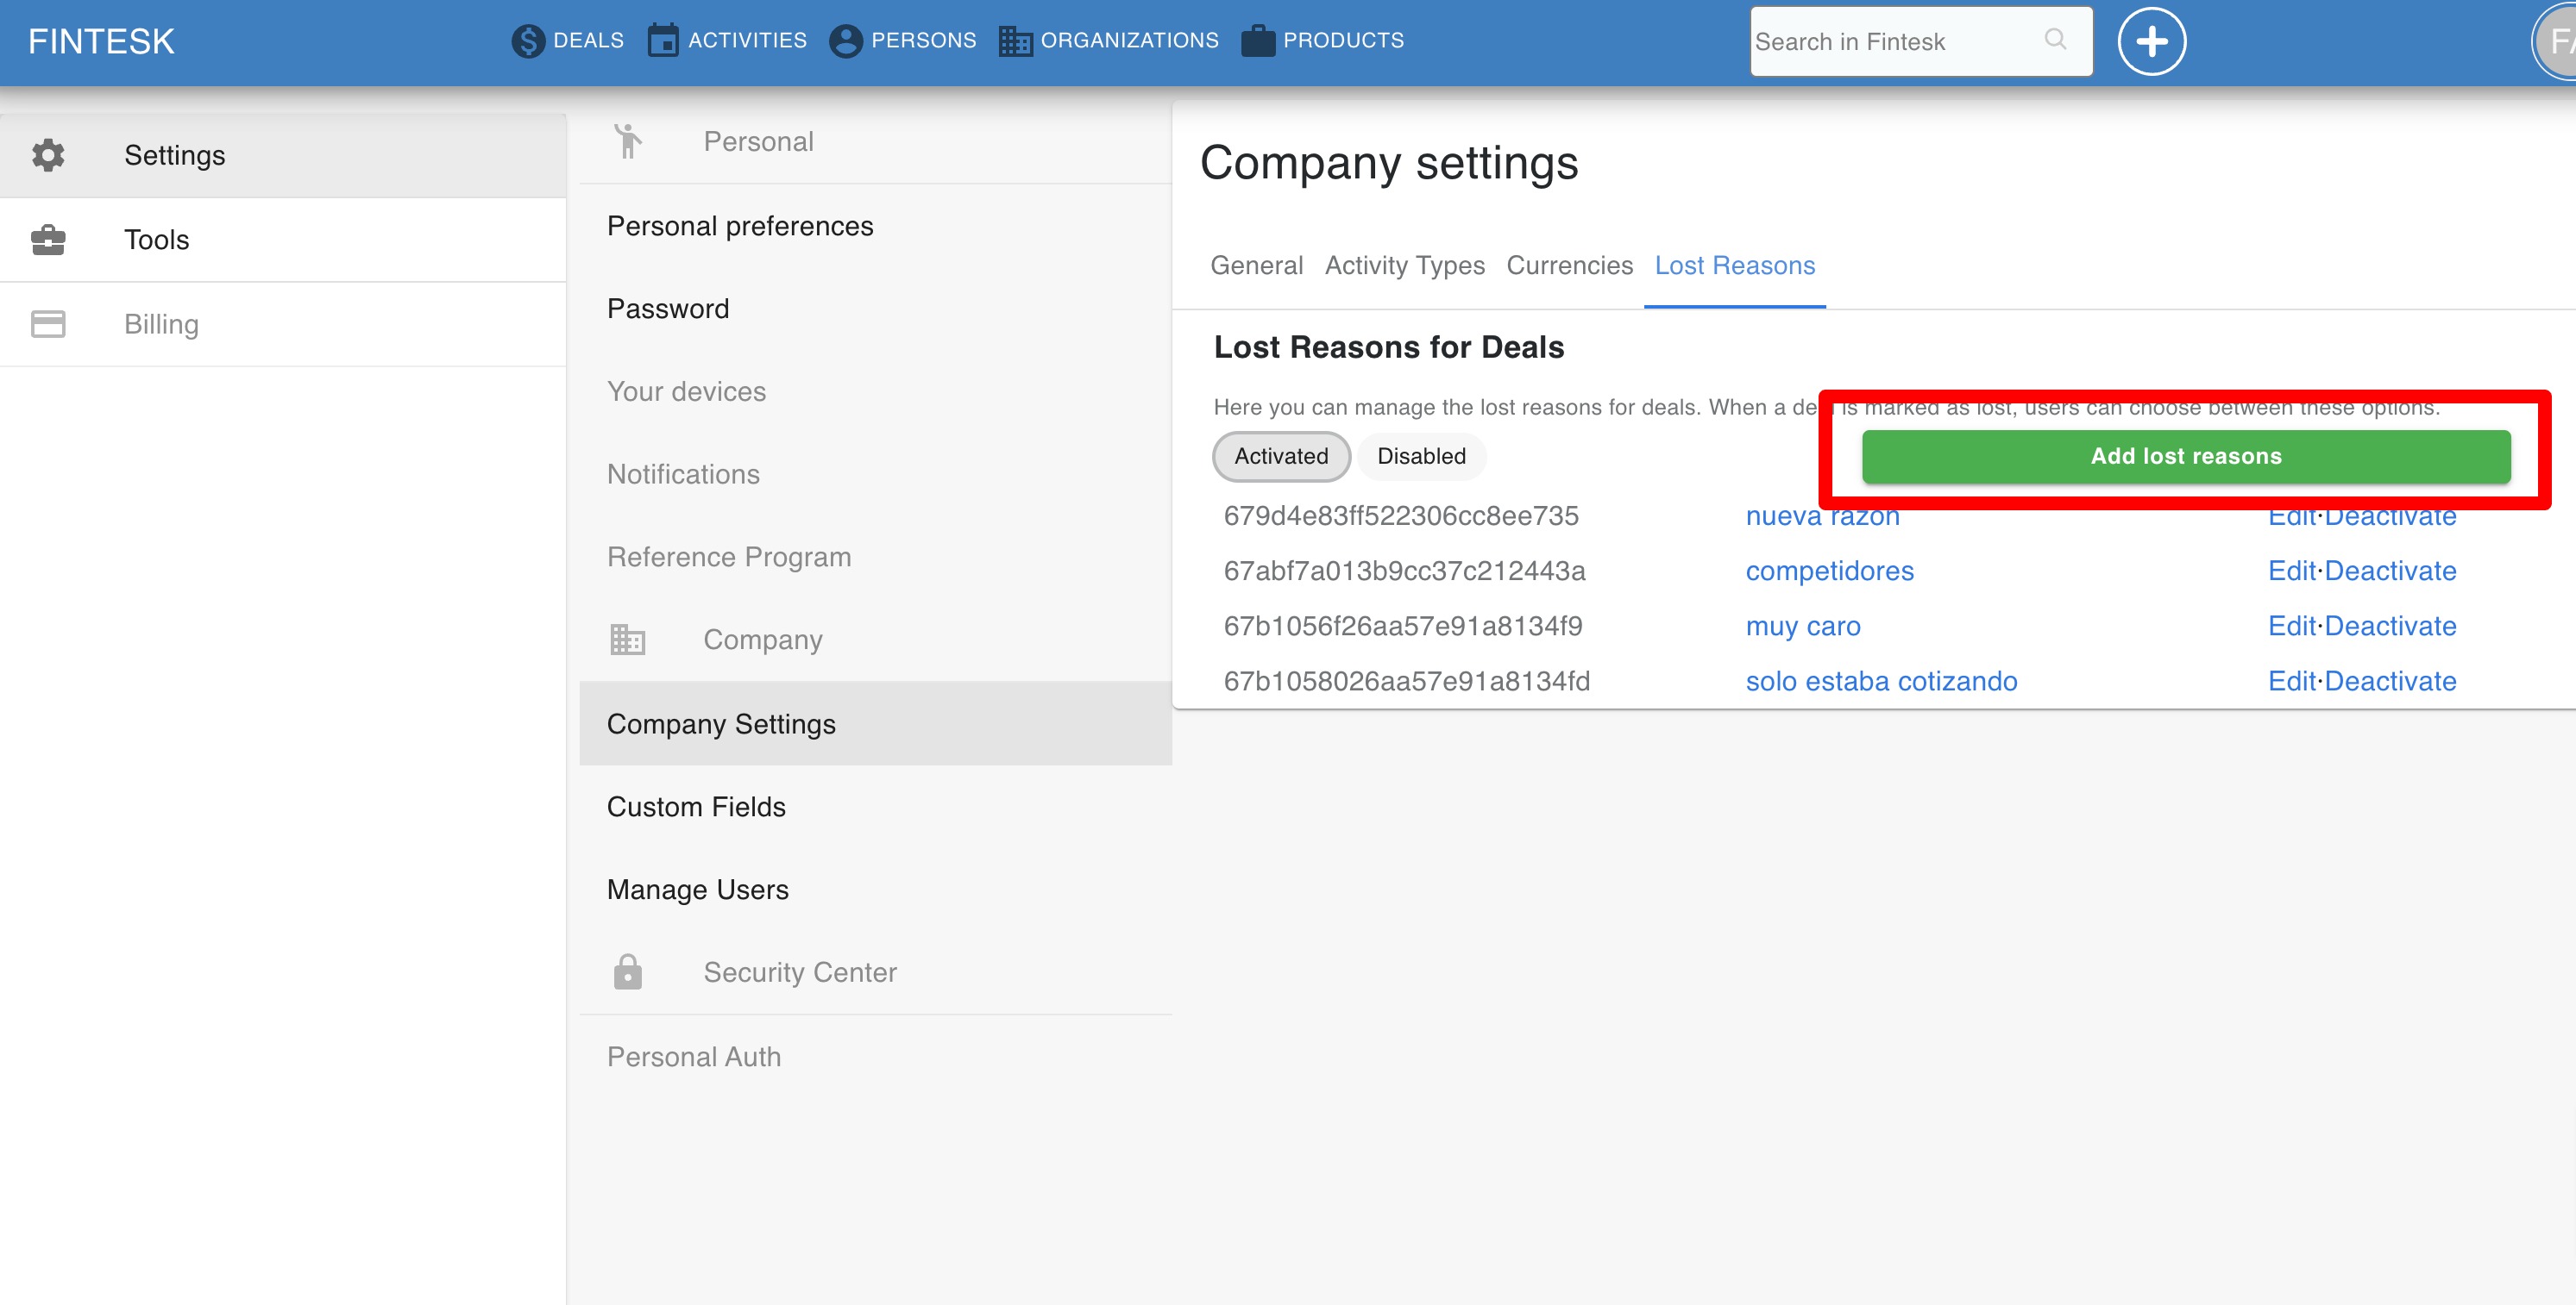Switch to the Currencies tab

[1569, 265]
